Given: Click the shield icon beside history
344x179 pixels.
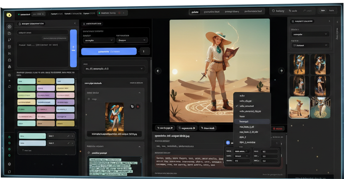Looking at the screenshot, I should (274, 11).
